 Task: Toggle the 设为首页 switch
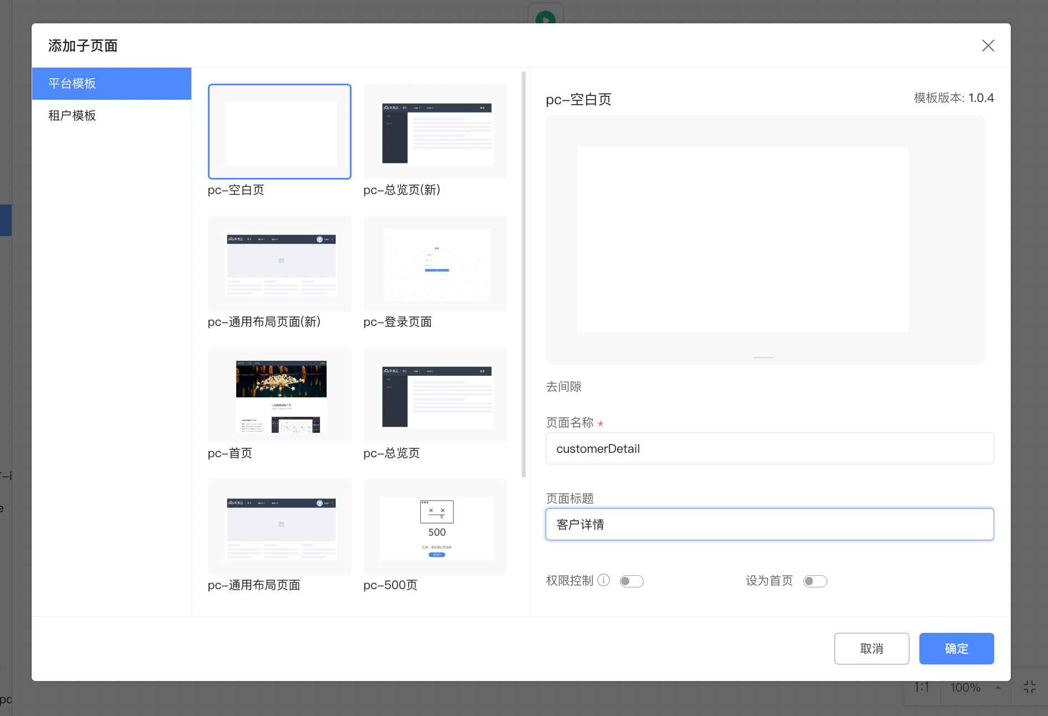[x=815, y=581]
